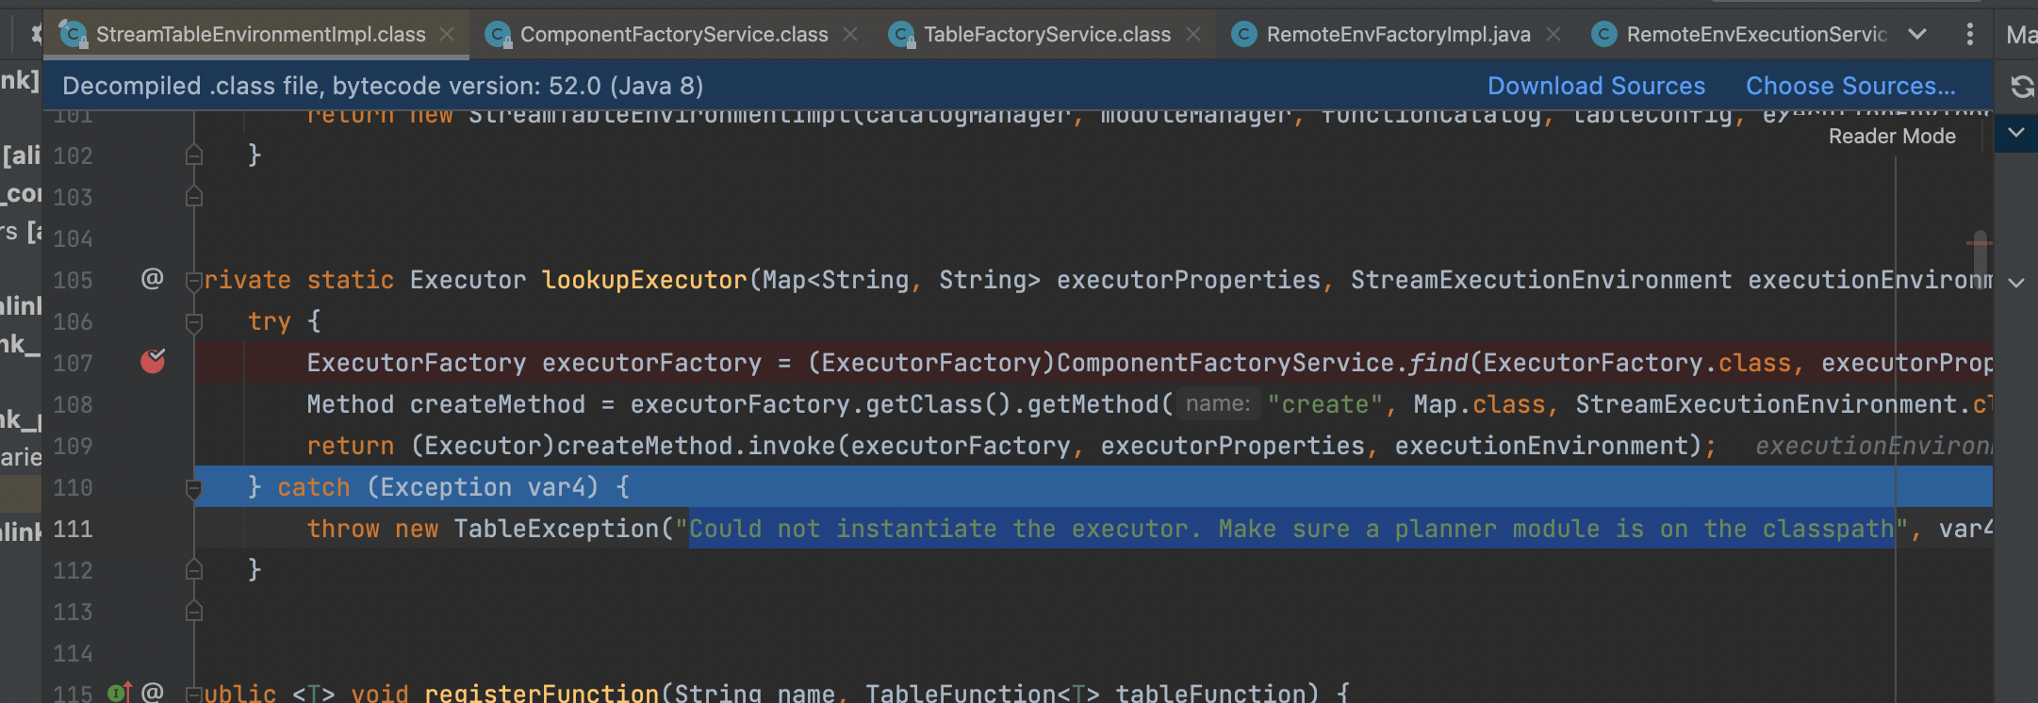Collapse registerFunction method at line 115
Image resolution: width=2038 pixels, height=703 pixels.
click(194, 695)
